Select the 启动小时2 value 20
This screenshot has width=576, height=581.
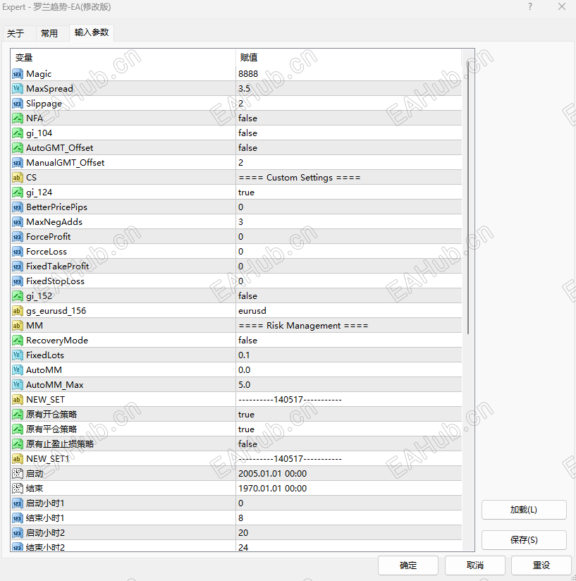click(x=243, y=533)
